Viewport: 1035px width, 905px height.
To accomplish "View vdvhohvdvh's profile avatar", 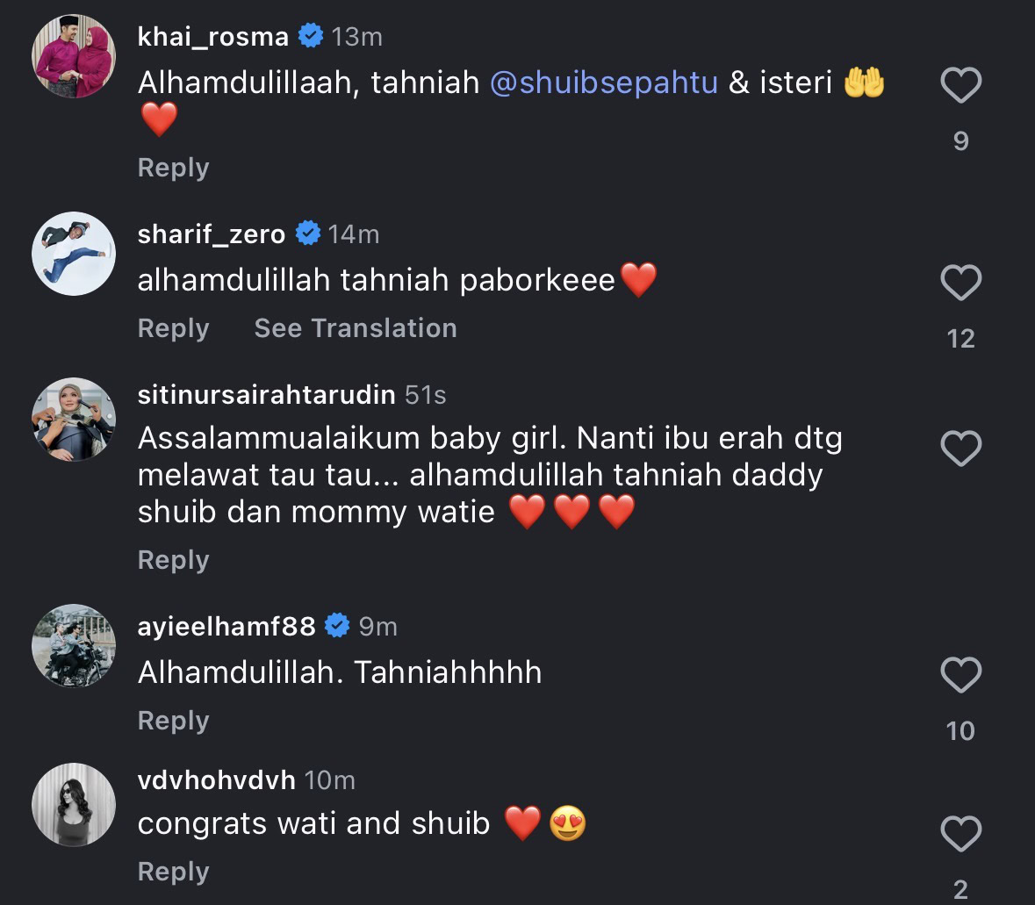I will pos(74,804).
